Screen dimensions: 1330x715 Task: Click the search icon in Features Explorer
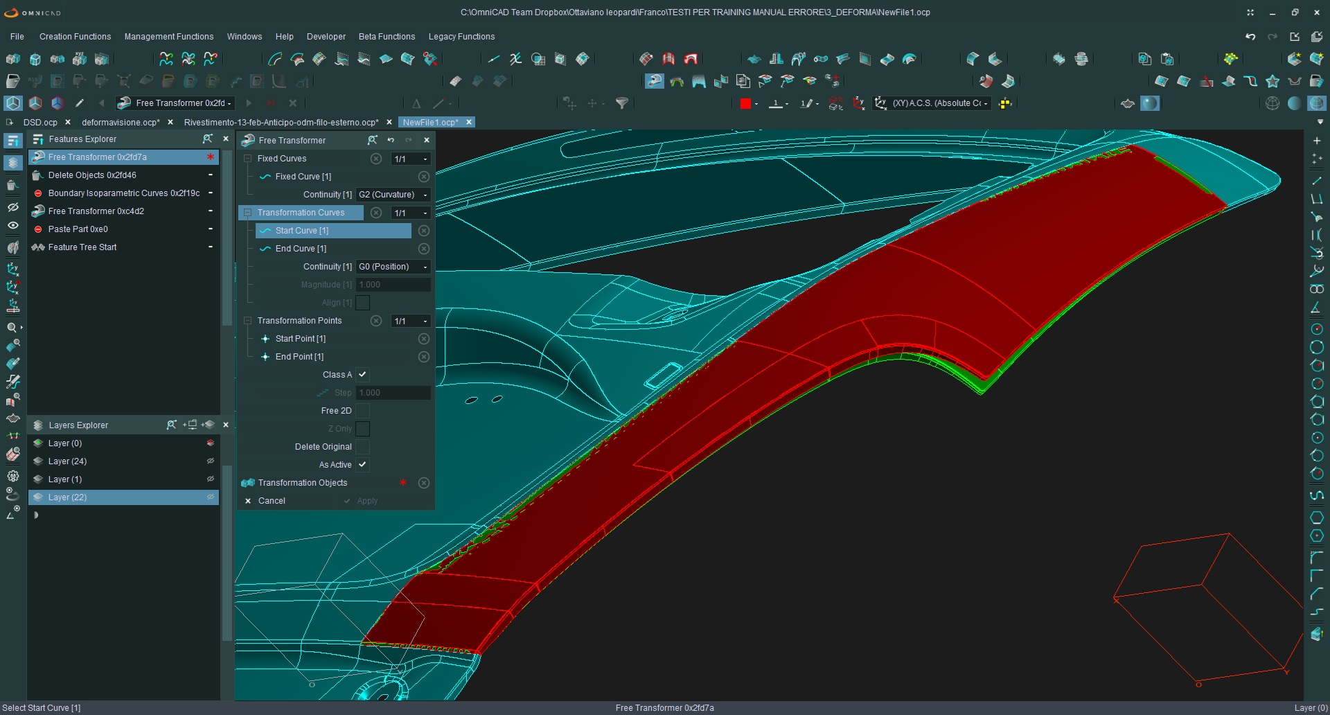[x=207, y=139]
